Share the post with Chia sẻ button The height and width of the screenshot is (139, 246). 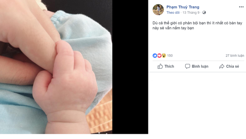pyautogui.click(x=229, y=66)
